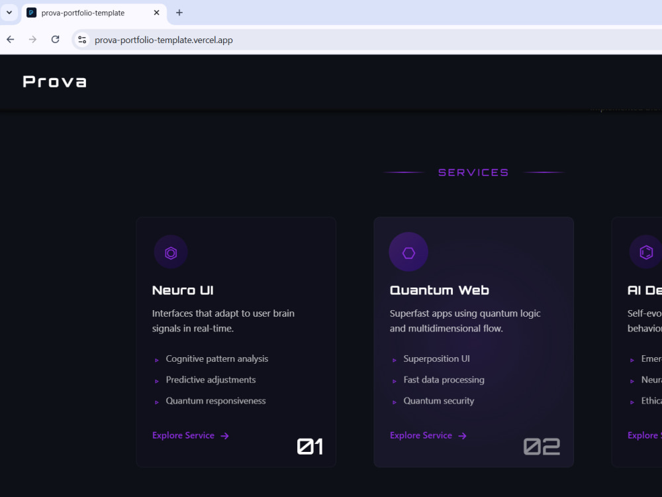Click the third service card cube icon
Viewport: 662px width, 497px height.
tap(646, 252)
